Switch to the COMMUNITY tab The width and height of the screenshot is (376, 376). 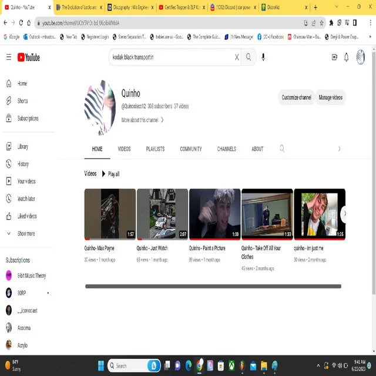pyautogui.click(x=191, y=149)
